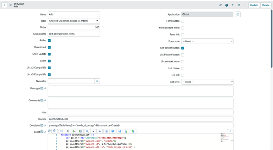Open the form context hamburger menu

click(x=11, y=5)
